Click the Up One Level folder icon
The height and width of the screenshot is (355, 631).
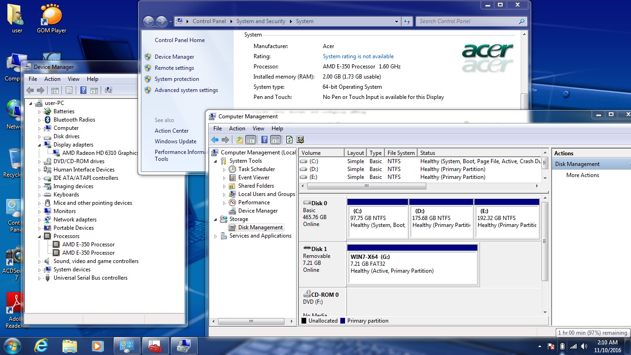tap(239, 140)
